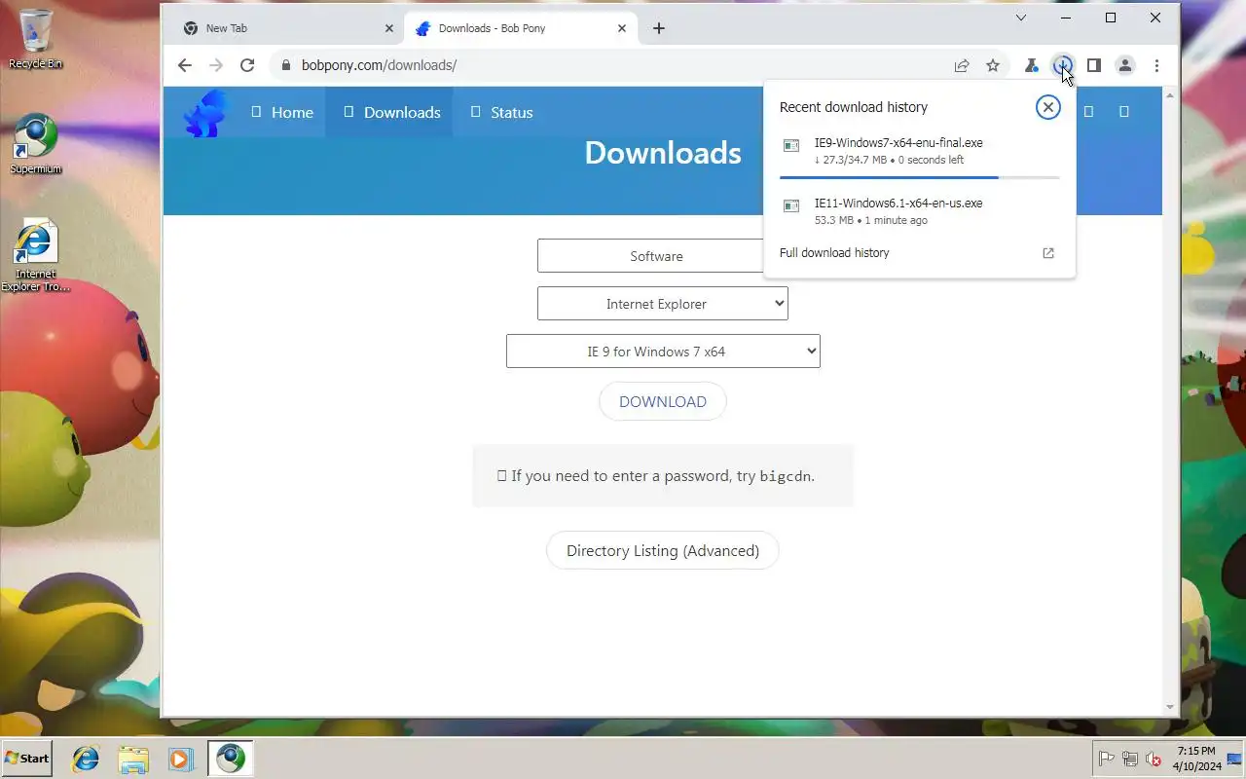Screen dimensions: 1246x779
Task: Reload the bobpony.com page
Action: coord(247,65)
